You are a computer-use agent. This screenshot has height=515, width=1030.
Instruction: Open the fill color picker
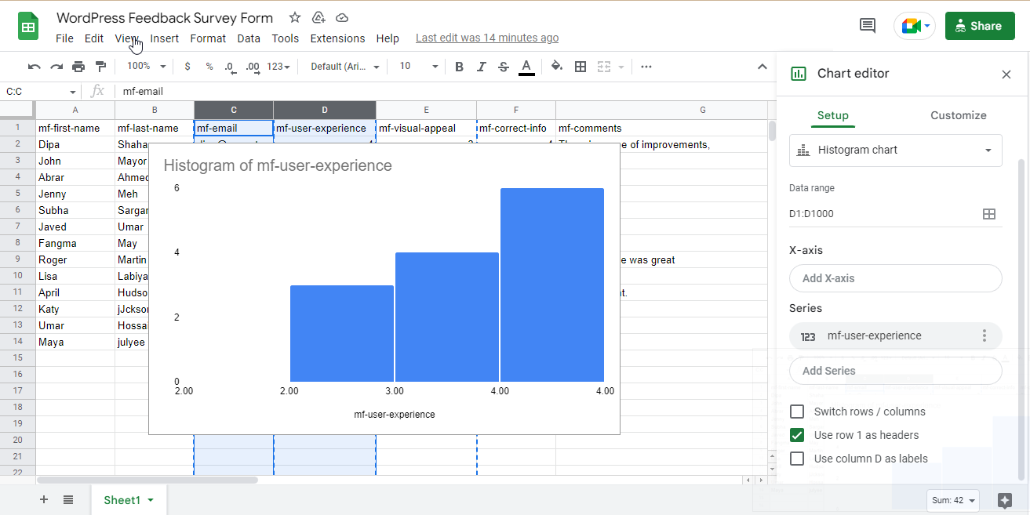(x=557, y=67)
